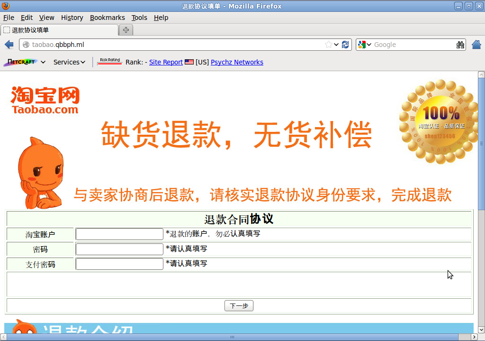
Task: Click the US flag icon in the Netcraft toolbar
Action: (189, 62)
